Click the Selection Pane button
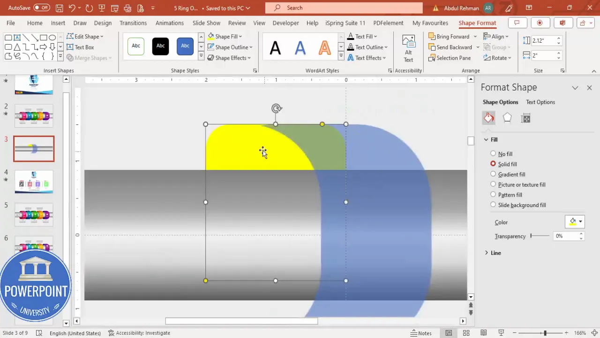Viewport: 600px width, 338px height. tap(450, 58)
